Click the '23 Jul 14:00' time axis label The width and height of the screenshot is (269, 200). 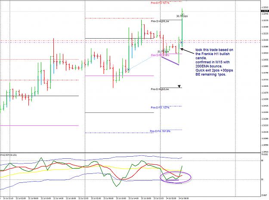[x=133, y=198]
